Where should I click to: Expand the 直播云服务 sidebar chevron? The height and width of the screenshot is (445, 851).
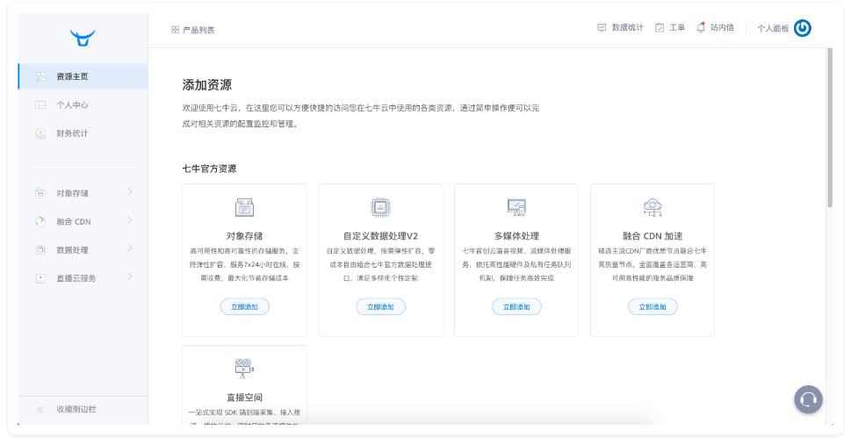[130, 276]
